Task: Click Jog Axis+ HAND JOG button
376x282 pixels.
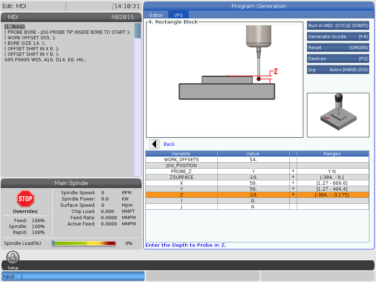Action: 338,69
